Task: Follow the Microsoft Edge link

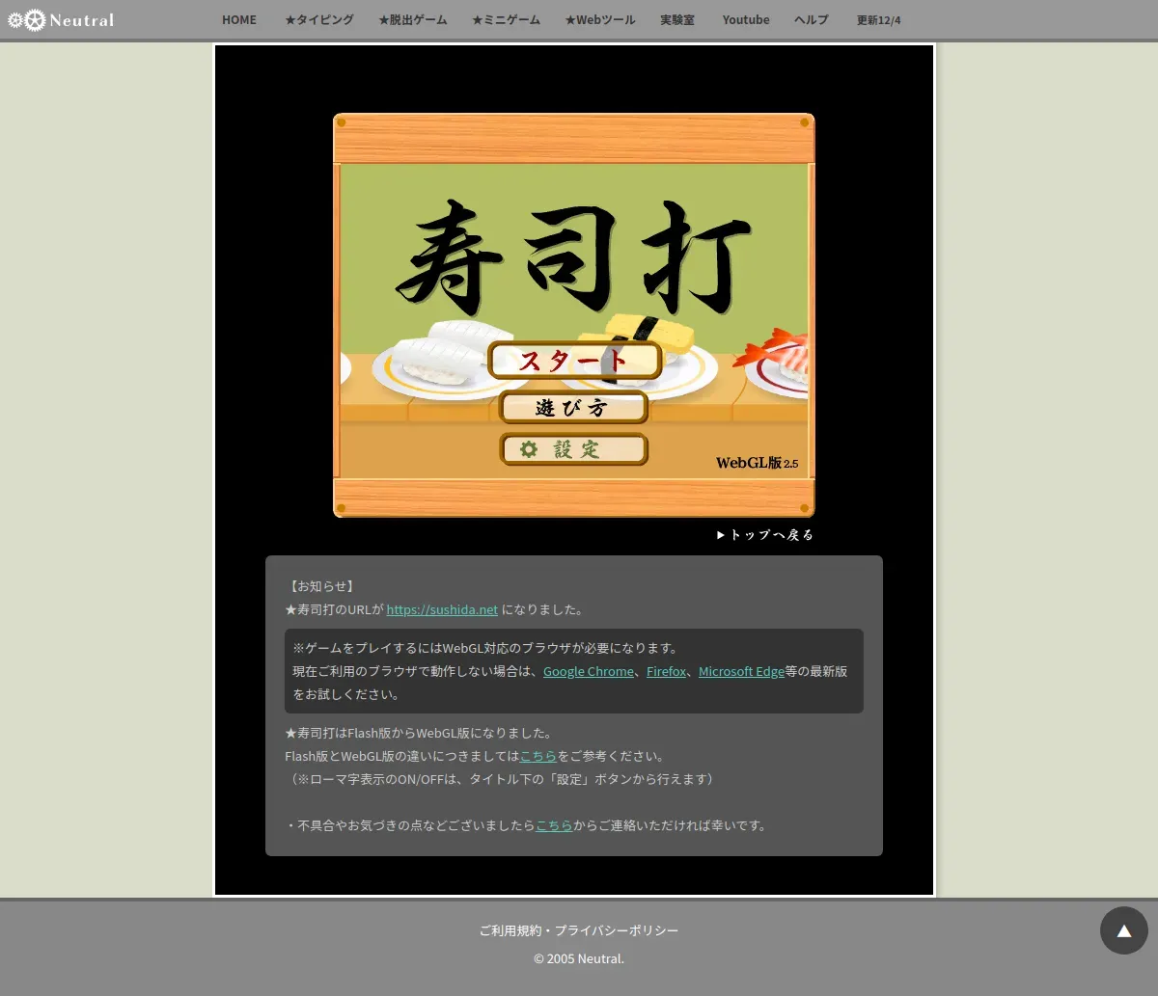Action: pos(741,671)
